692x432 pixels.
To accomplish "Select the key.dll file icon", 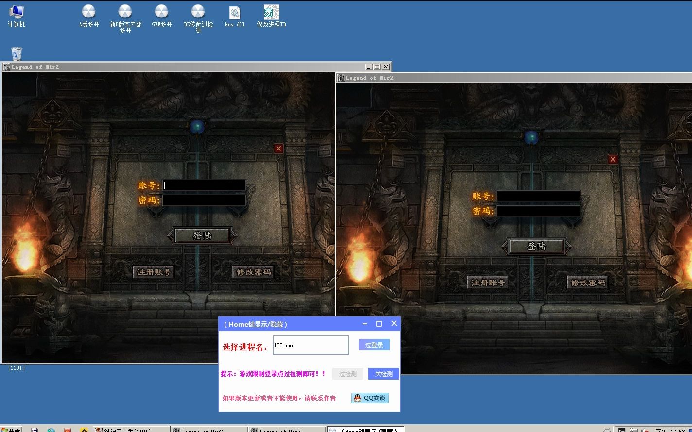I will coord(235,16).
